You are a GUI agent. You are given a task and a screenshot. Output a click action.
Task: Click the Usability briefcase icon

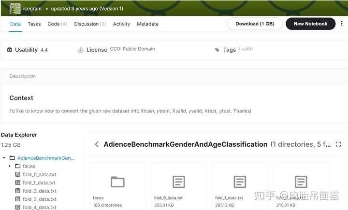10,49
